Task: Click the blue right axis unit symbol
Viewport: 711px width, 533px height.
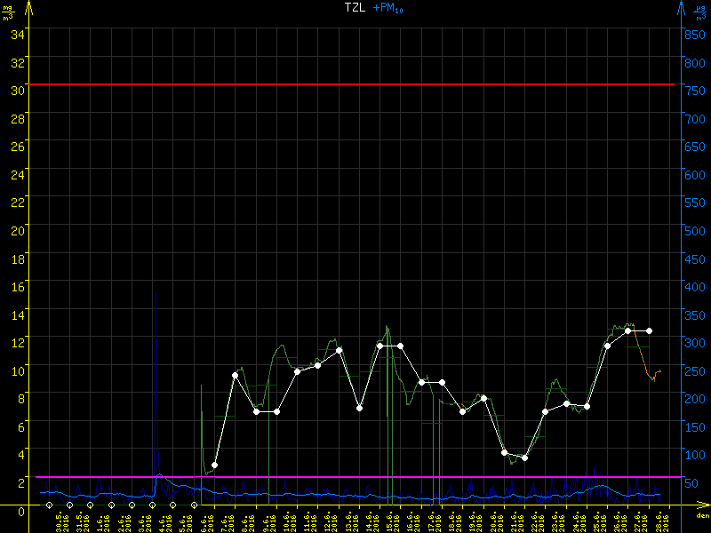Action: point(700,13)
